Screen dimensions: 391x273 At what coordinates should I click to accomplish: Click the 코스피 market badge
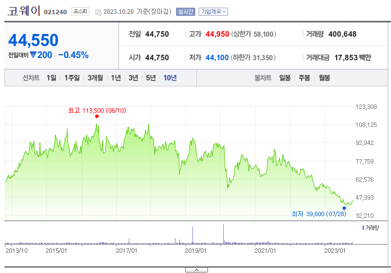coord(80,11)
